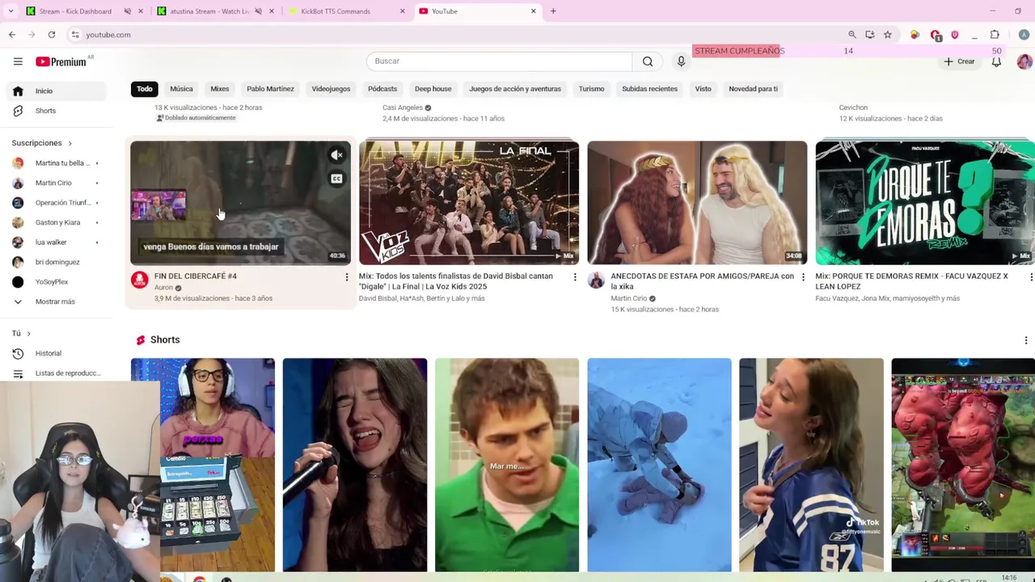The image size is (1035, 582).
Task: Select the Turismo filter chip
Action: coord(591,89)
